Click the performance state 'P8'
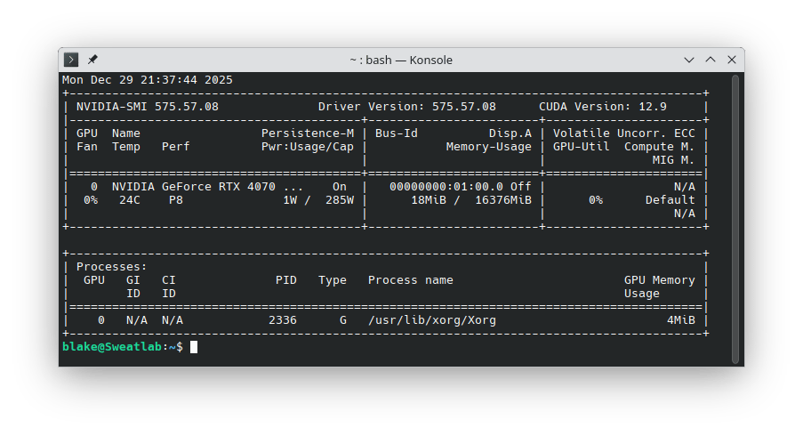 click(176, 200)
